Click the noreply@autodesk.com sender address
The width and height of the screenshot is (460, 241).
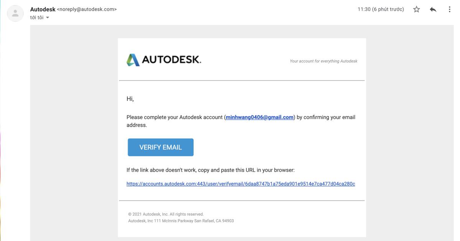tap(87, 9)
